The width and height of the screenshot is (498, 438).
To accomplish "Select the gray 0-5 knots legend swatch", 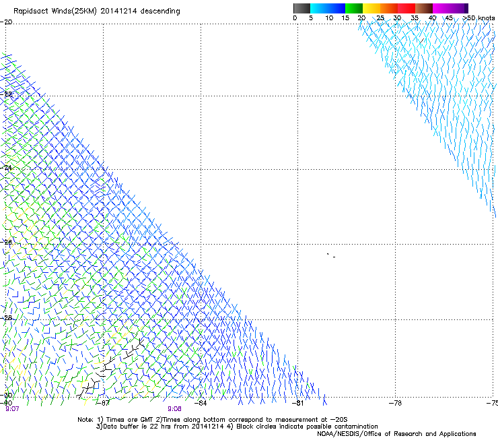I will click(x=301, y=8).
